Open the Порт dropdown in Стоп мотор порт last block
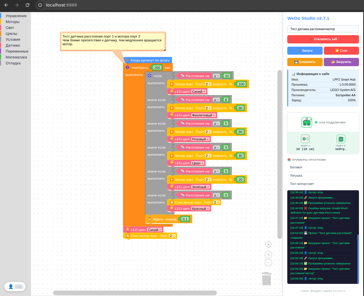This screenshot has height=296, width=364. [172, 236]
